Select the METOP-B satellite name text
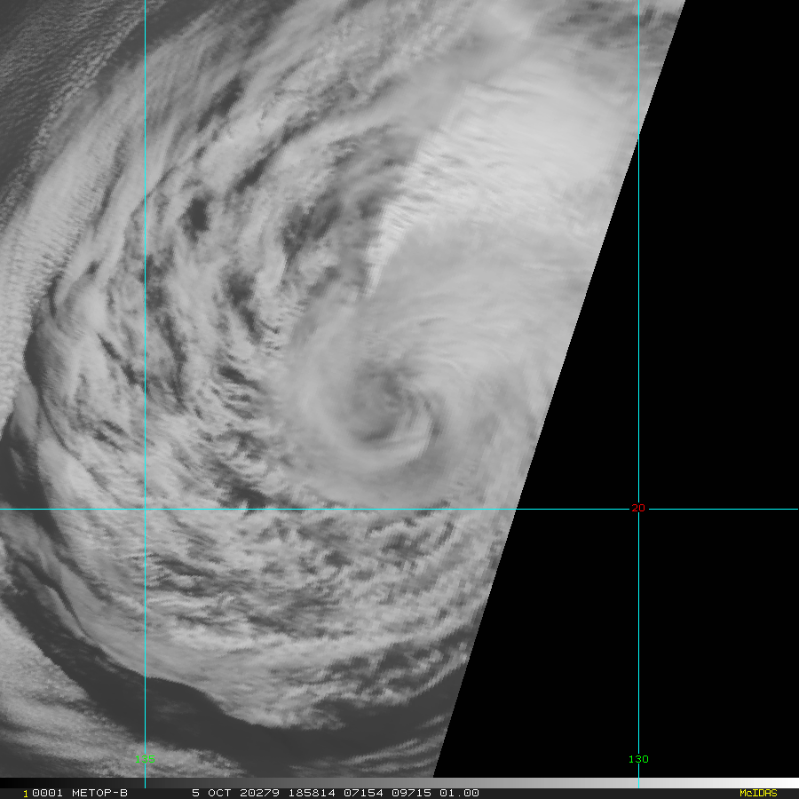The image size is (799, 799). click(99, 793)
